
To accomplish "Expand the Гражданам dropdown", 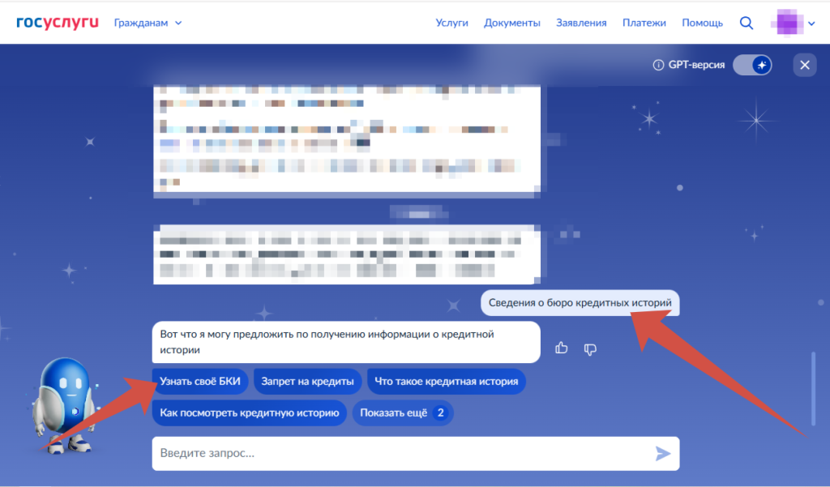I will (148, 23).
